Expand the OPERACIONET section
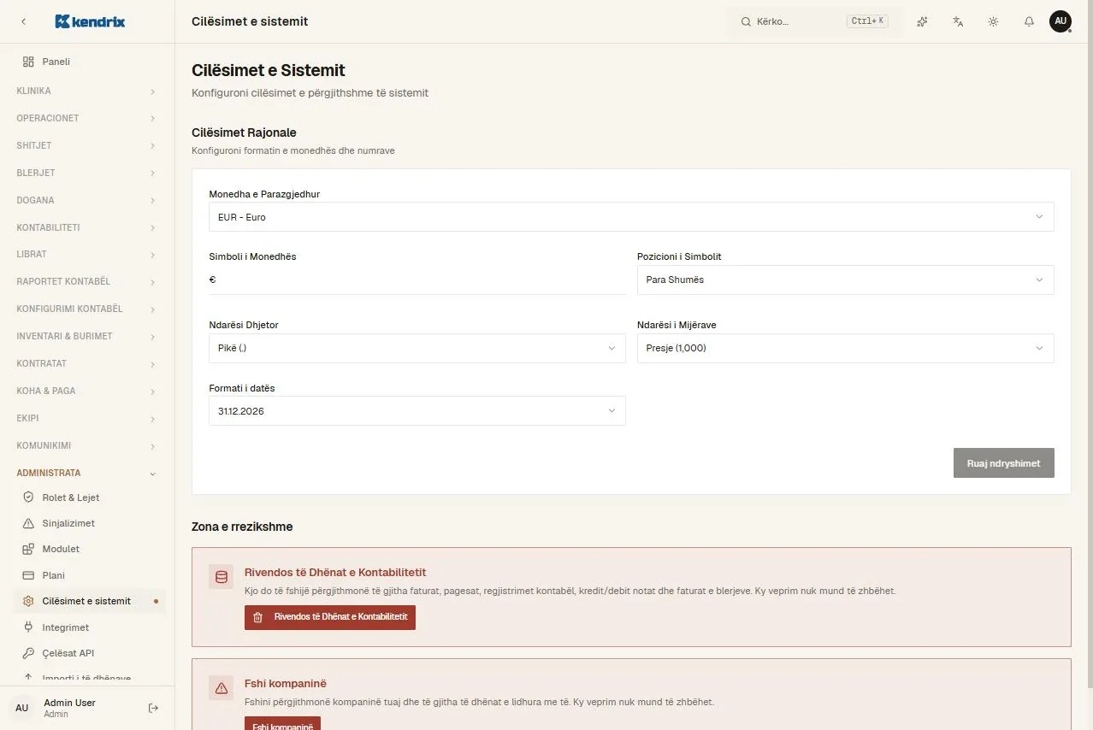 pos(87,118)
